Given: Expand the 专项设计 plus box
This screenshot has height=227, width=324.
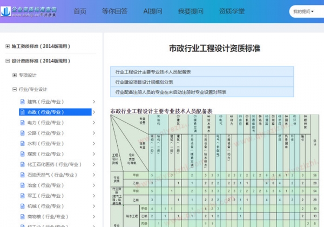Looking at the screenshot, I should (15, 75).
